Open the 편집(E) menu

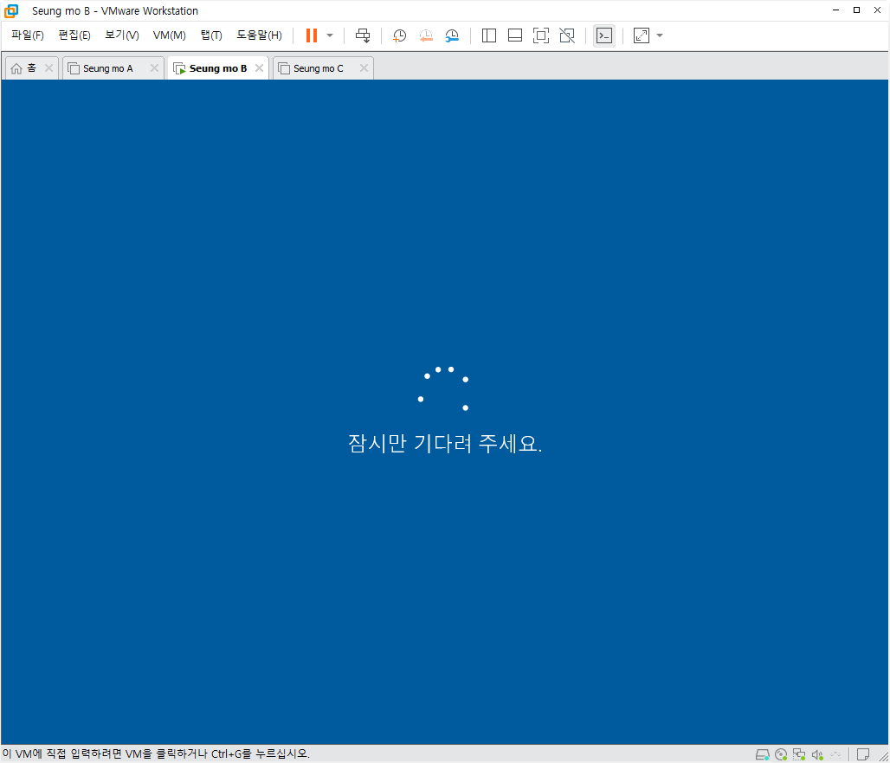(74, 35)
